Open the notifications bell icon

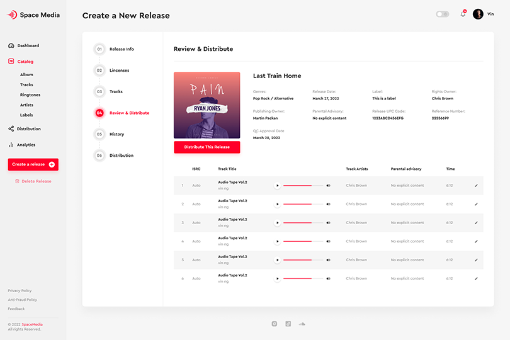pyautogui.click(x=463, y=14)
